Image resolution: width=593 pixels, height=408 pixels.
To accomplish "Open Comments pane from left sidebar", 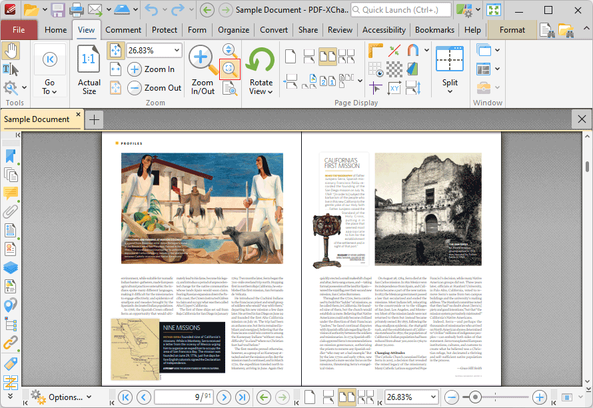I will [11, 193].
